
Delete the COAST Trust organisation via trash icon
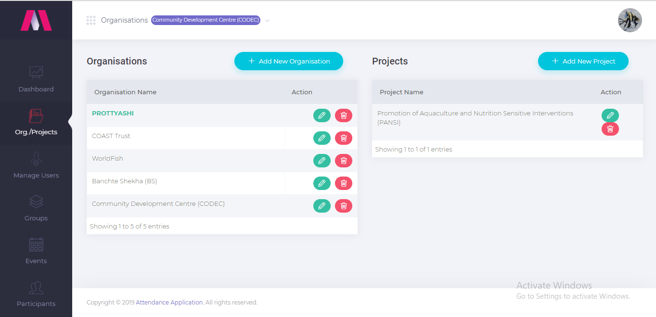click(344, 138)
